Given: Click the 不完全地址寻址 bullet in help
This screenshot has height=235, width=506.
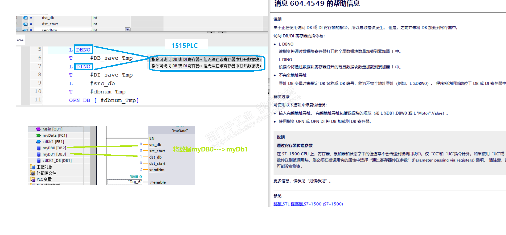Looking at the screenshot, I should (x=293, y=75).
